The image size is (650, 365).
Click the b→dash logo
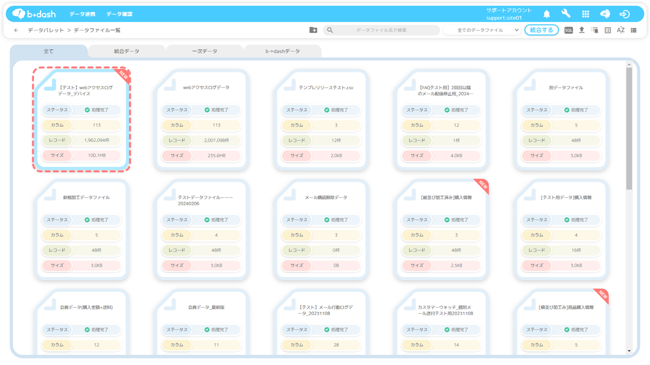pos(34,14)
